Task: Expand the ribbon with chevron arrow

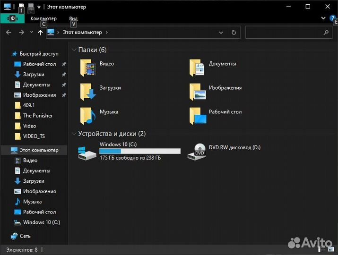Action: point(323,18)
